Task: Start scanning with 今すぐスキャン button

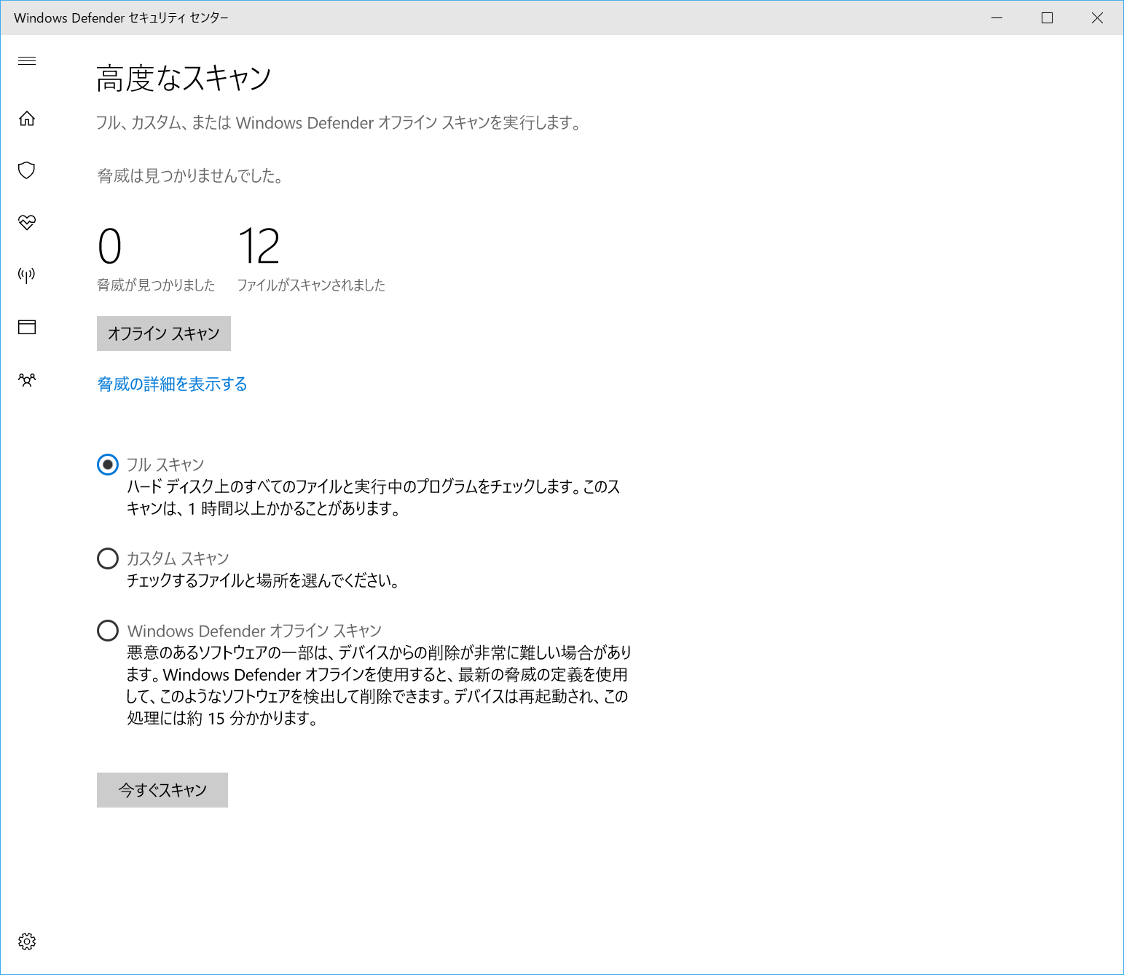Action: click(x=162, y=789)
